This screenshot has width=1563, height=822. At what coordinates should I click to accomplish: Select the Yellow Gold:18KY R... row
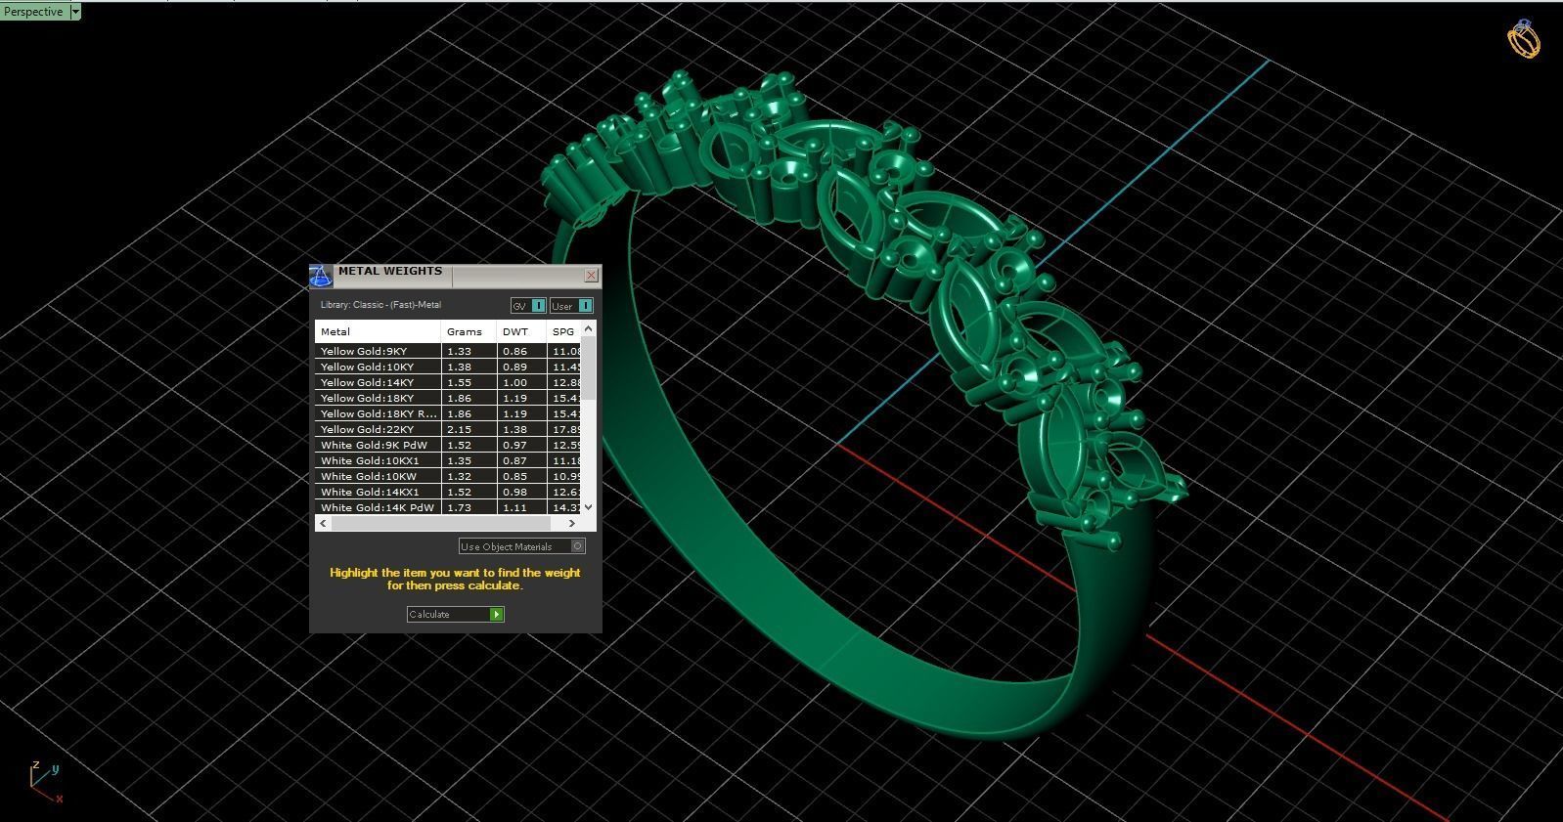(448, 413)
